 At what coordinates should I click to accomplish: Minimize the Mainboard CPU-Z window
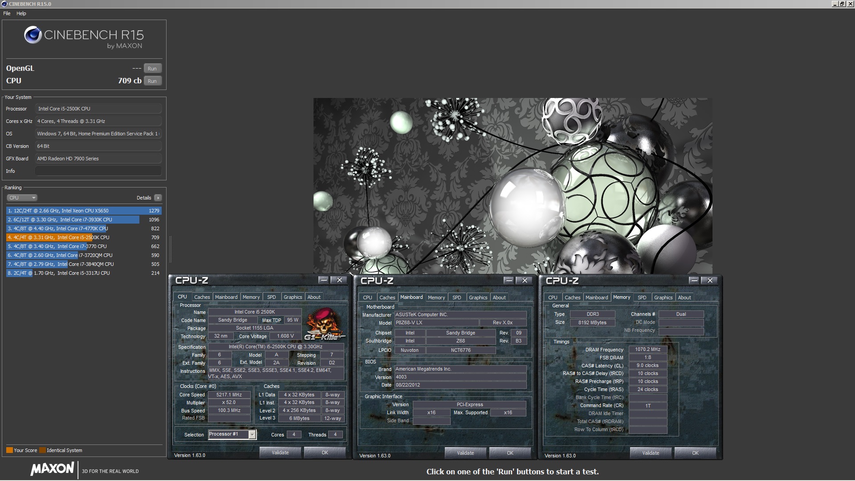tap(509, 281)
